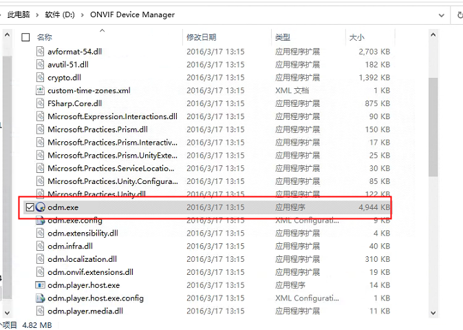
Task: Click the Microsoft.Practices.Unity.Configura... file icon
Action: pyautogui.click(x=40, y=181)
